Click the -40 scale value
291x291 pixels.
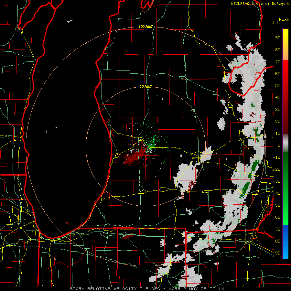pyautogui.click(x=276, y=193)
